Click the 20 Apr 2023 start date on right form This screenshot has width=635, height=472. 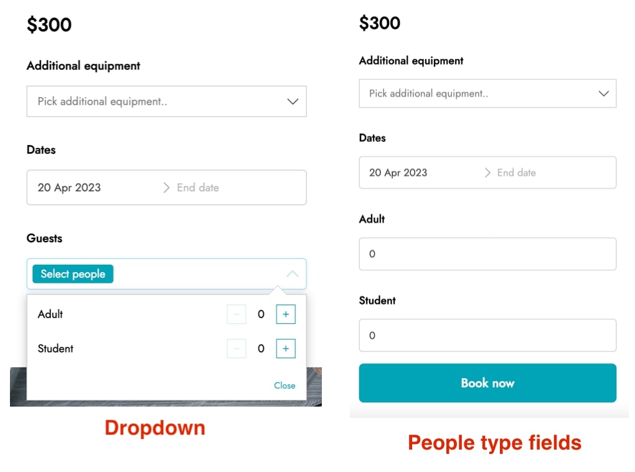click(x=398, y=172)
